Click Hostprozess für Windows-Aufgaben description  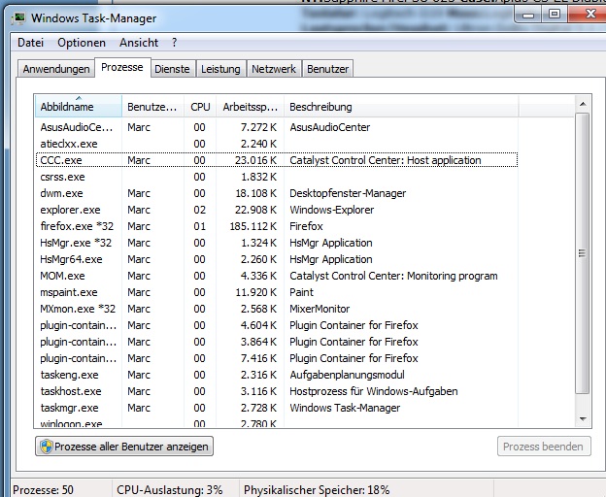click(374, 391)
